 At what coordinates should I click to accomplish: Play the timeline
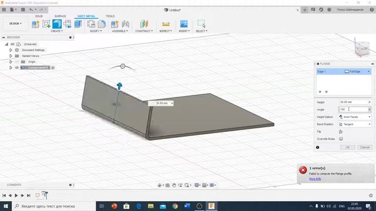click(16, 195)
